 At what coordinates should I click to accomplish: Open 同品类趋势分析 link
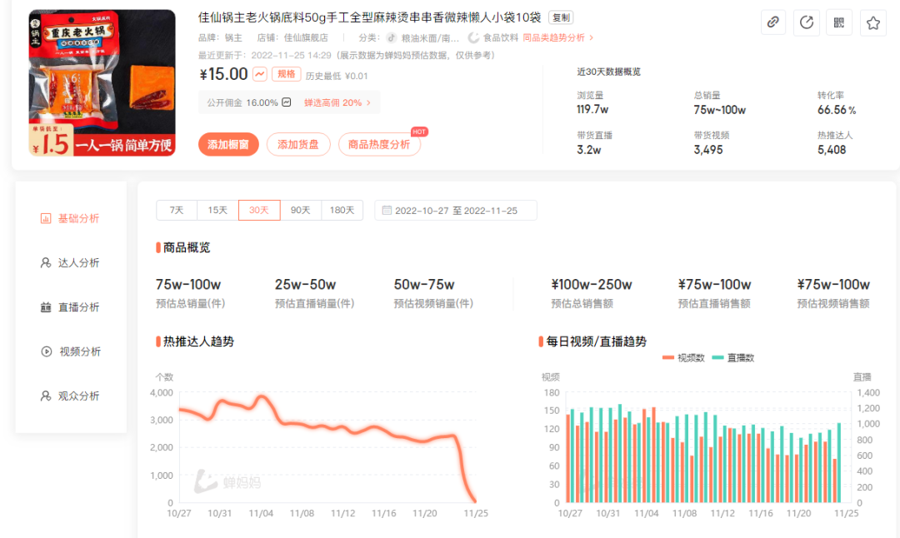tap(557, 37)
